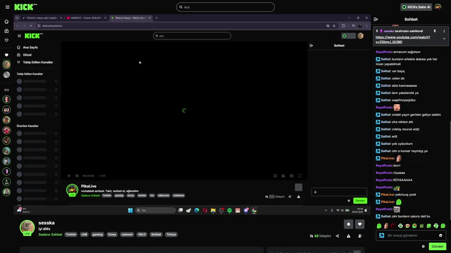Screen dimensions: 451x253
Task: Bookmark page with star in streamed browser
Action: [x=334, y=26]
